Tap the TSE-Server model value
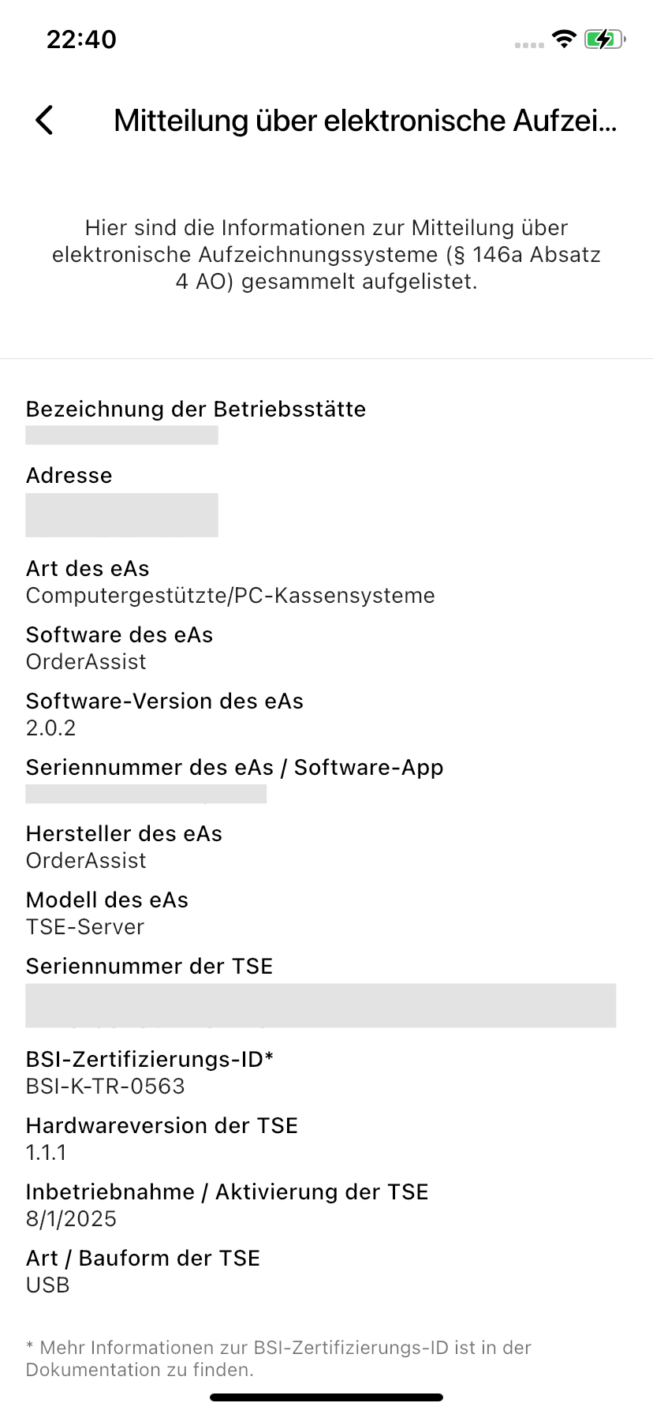Viewport: 653px width, 1414px height. click(x=85, y=926)
